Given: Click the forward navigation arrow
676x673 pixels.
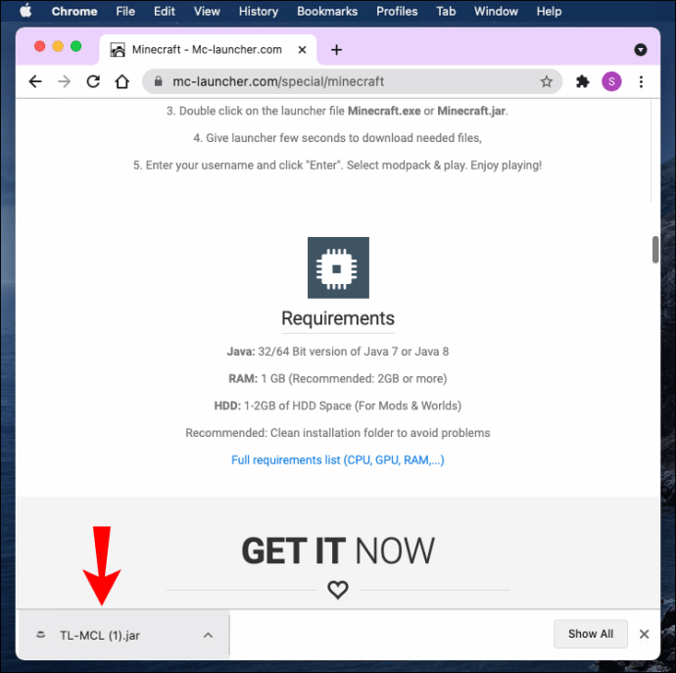Looking at the screenshot, I should point(65,81).
